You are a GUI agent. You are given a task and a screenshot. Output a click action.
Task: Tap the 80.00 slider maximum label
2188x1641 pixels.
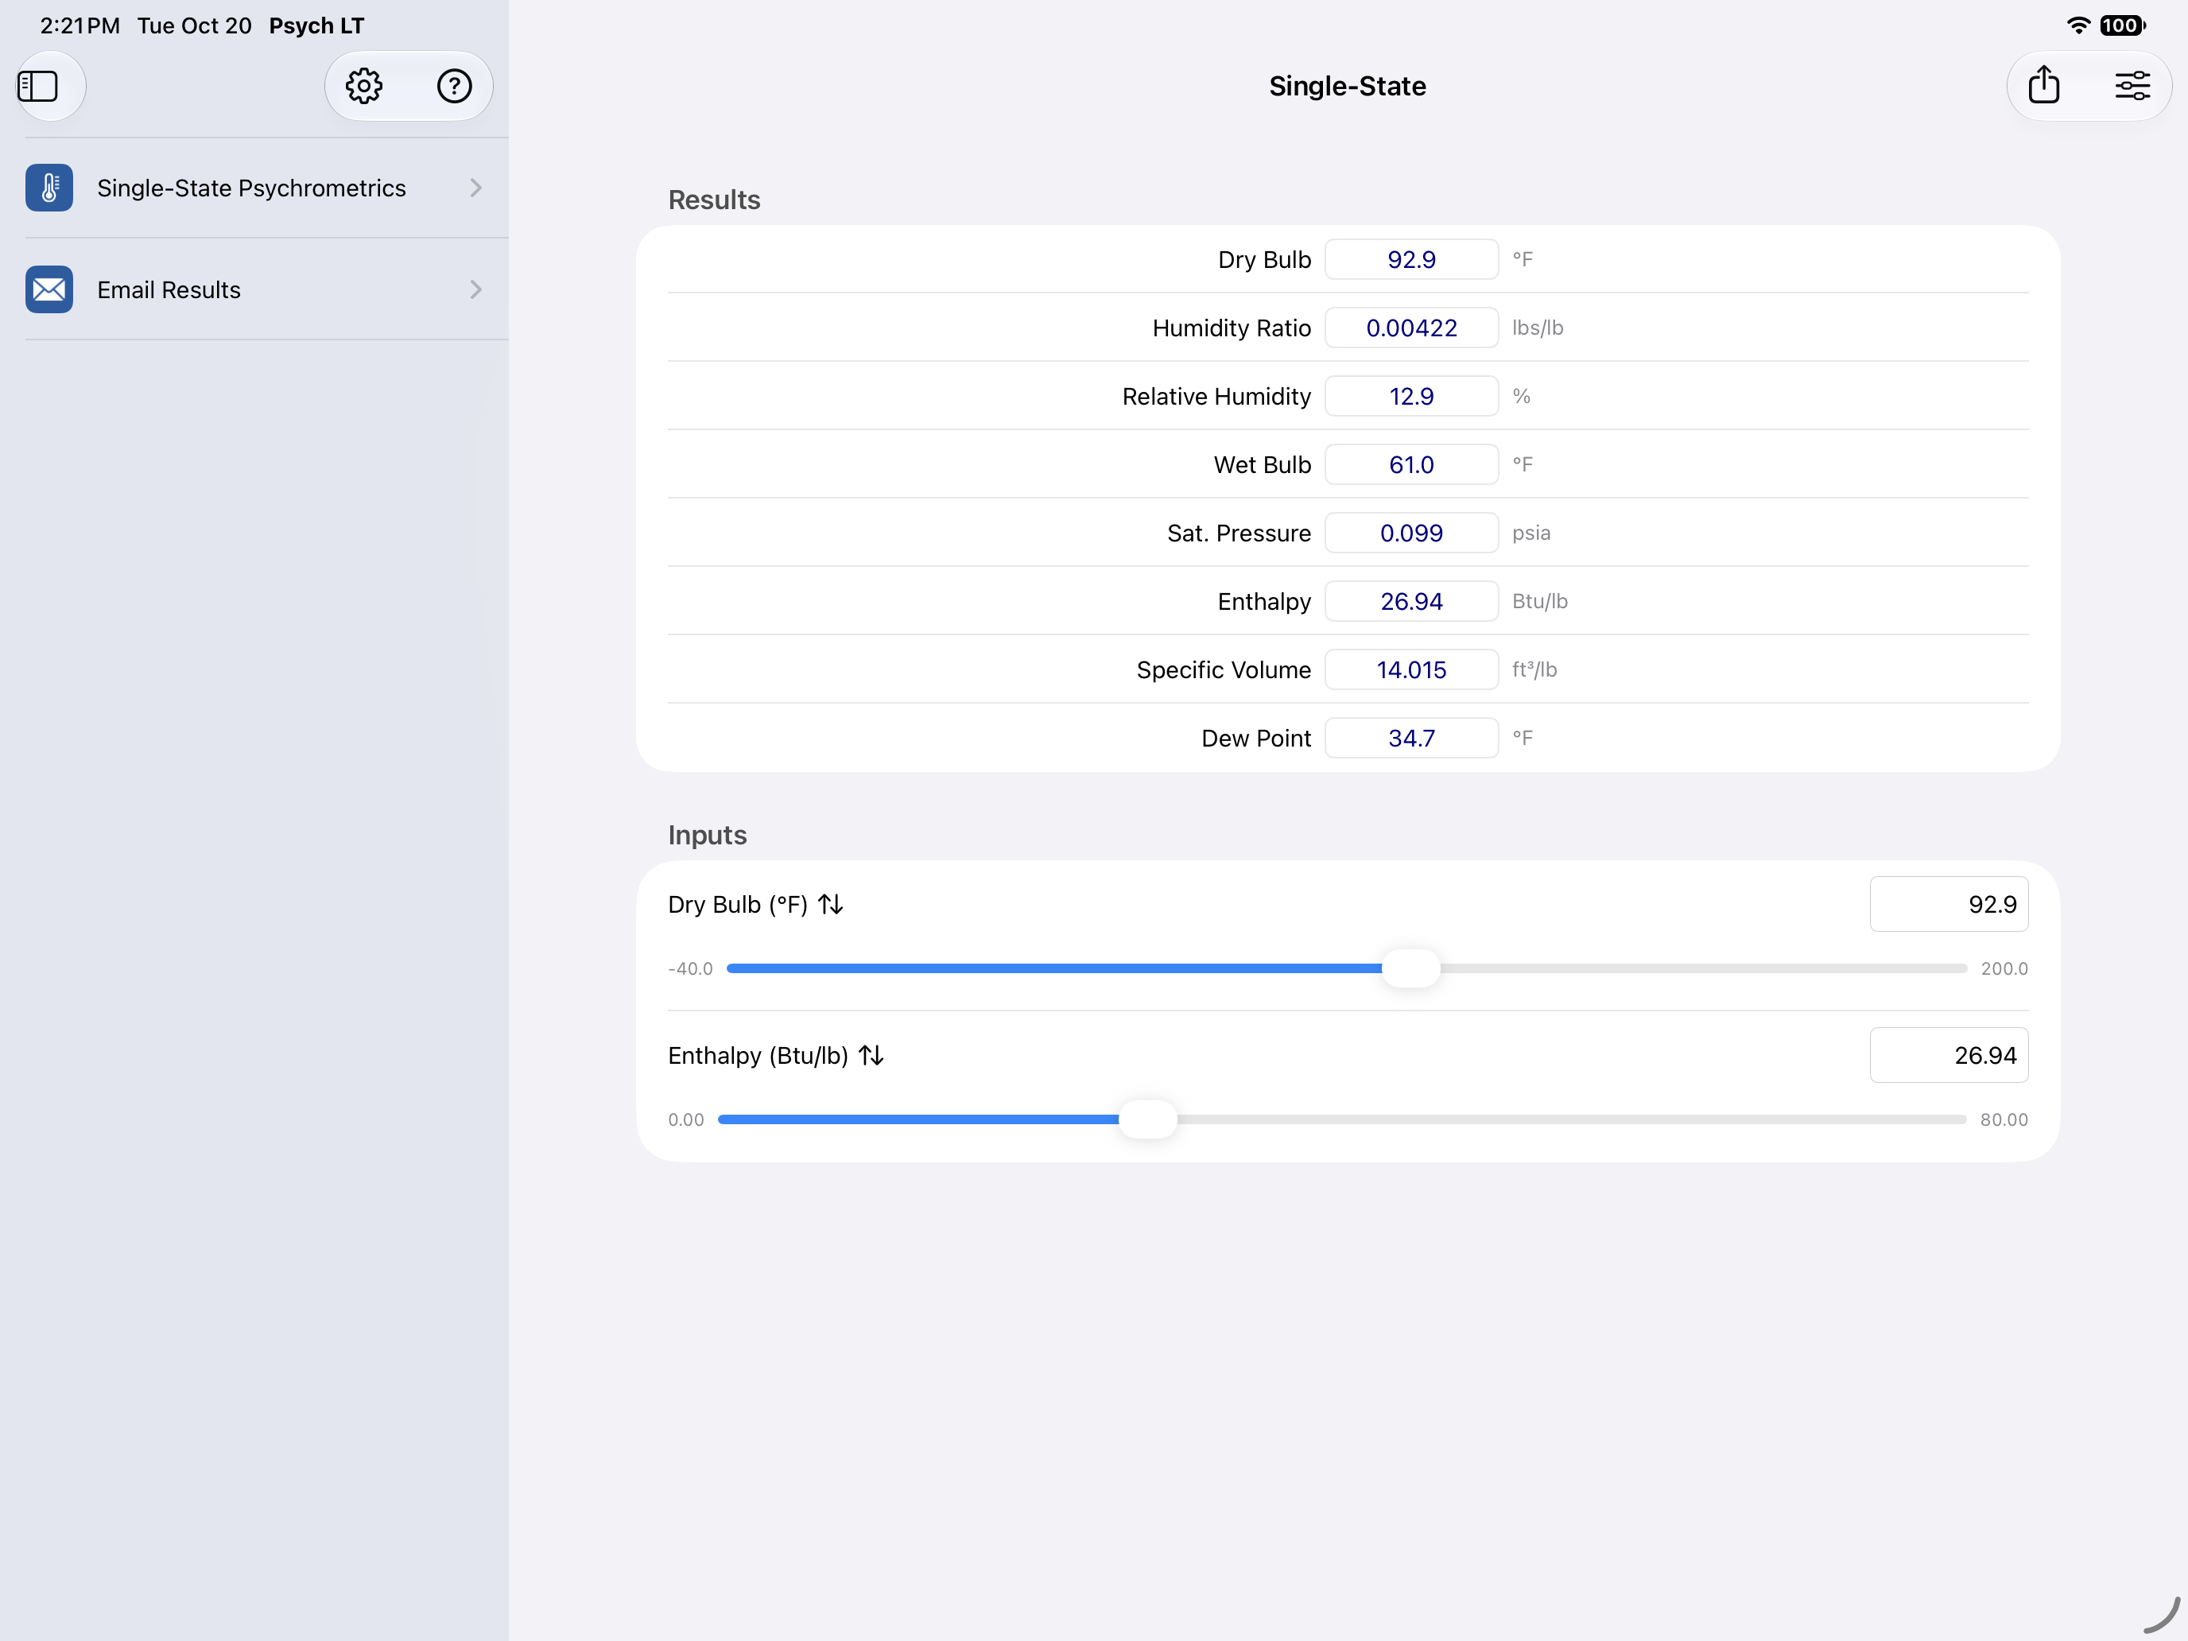[2004, 1119]
